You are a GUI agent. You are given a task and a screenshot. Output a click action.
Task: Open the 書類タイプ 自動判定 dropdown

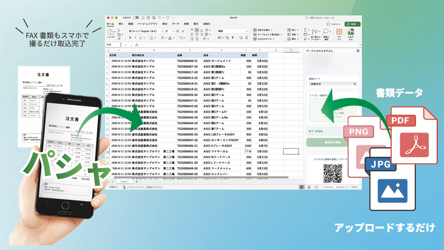coord(333,84)
